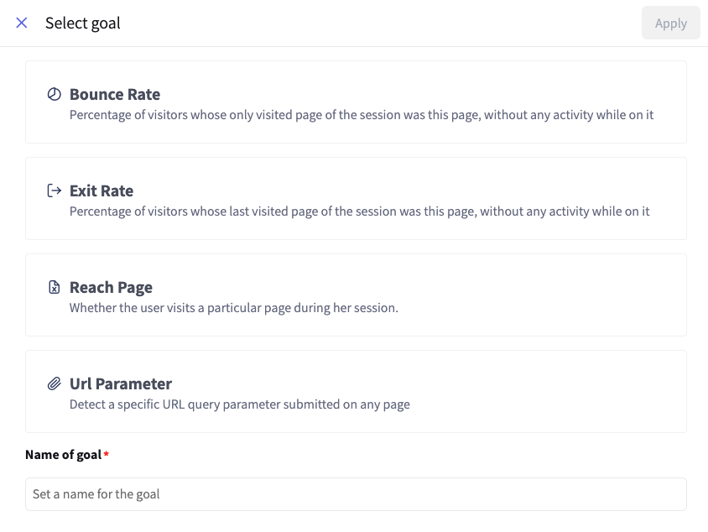Image resolution: width=708 pixels, height=532 pixels.
Task: Click the Name of goal label
Action: click(63, 455)
